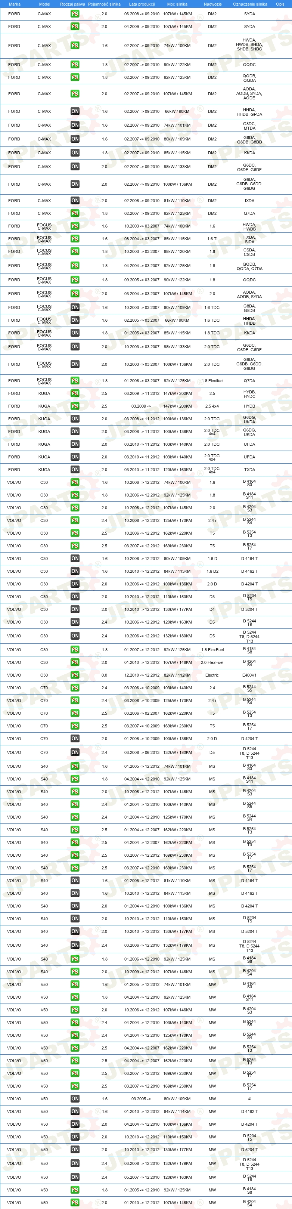The width and height of the screenshot is (292, 1209).
Task: Select petrol icon in 1.8 Flexifuel row
Action: 75,381
